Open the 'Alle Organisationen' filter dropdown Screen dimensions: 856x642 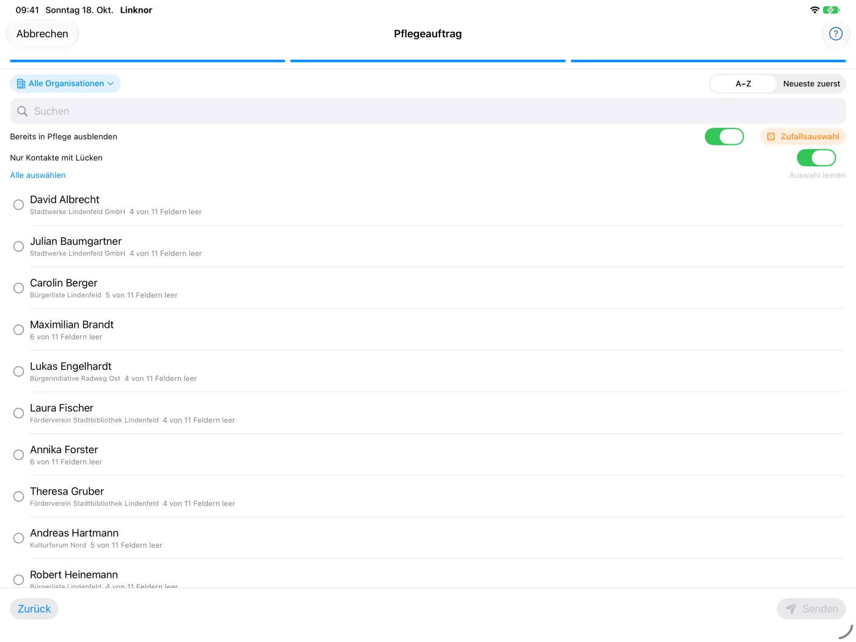click(65, 84)
